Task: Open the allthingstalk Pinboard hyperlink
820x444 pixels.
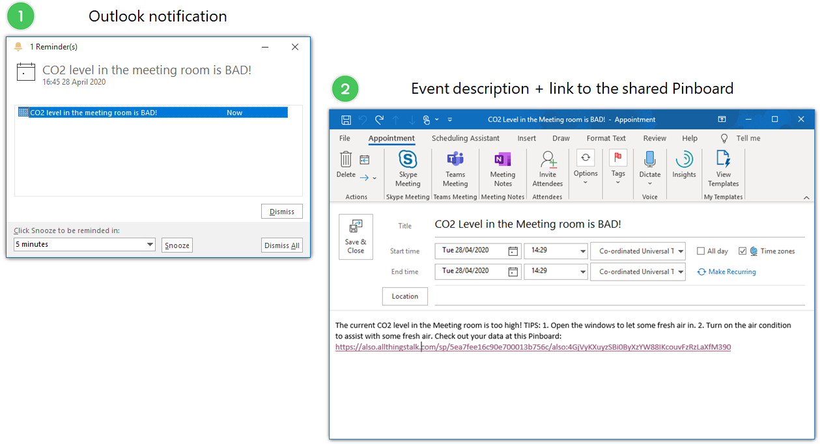Action: coord(533,347)
